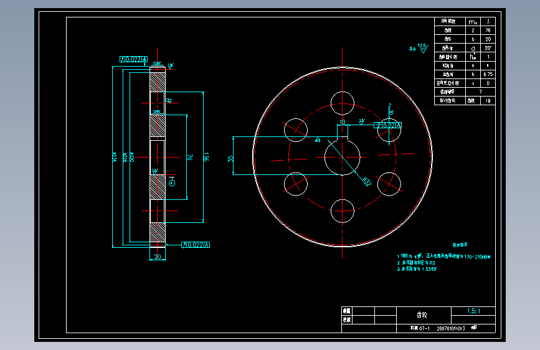Viewport: 540px width, 350px height.
Task: Click the accuracy grade value 7
Action: (x=480, y=92)
